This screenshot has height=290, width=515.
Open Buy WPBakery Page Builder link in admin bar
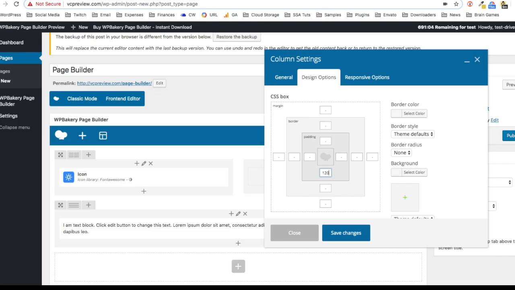coord(142,27)
